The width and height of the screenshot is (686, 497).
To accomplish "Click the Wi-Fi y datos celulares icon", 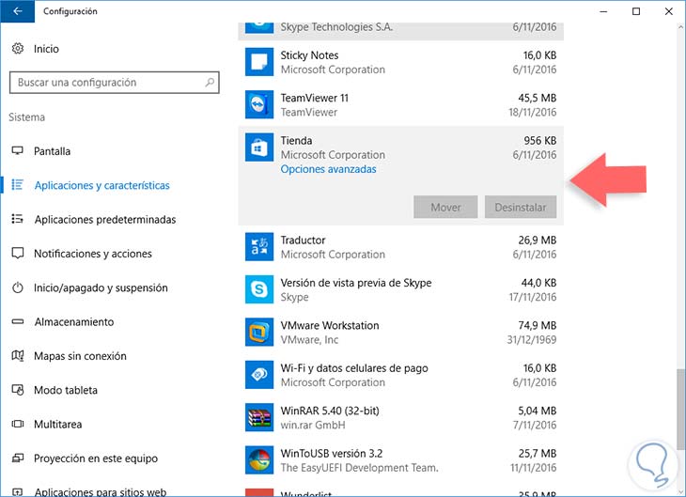I will (x=258, y=375).
